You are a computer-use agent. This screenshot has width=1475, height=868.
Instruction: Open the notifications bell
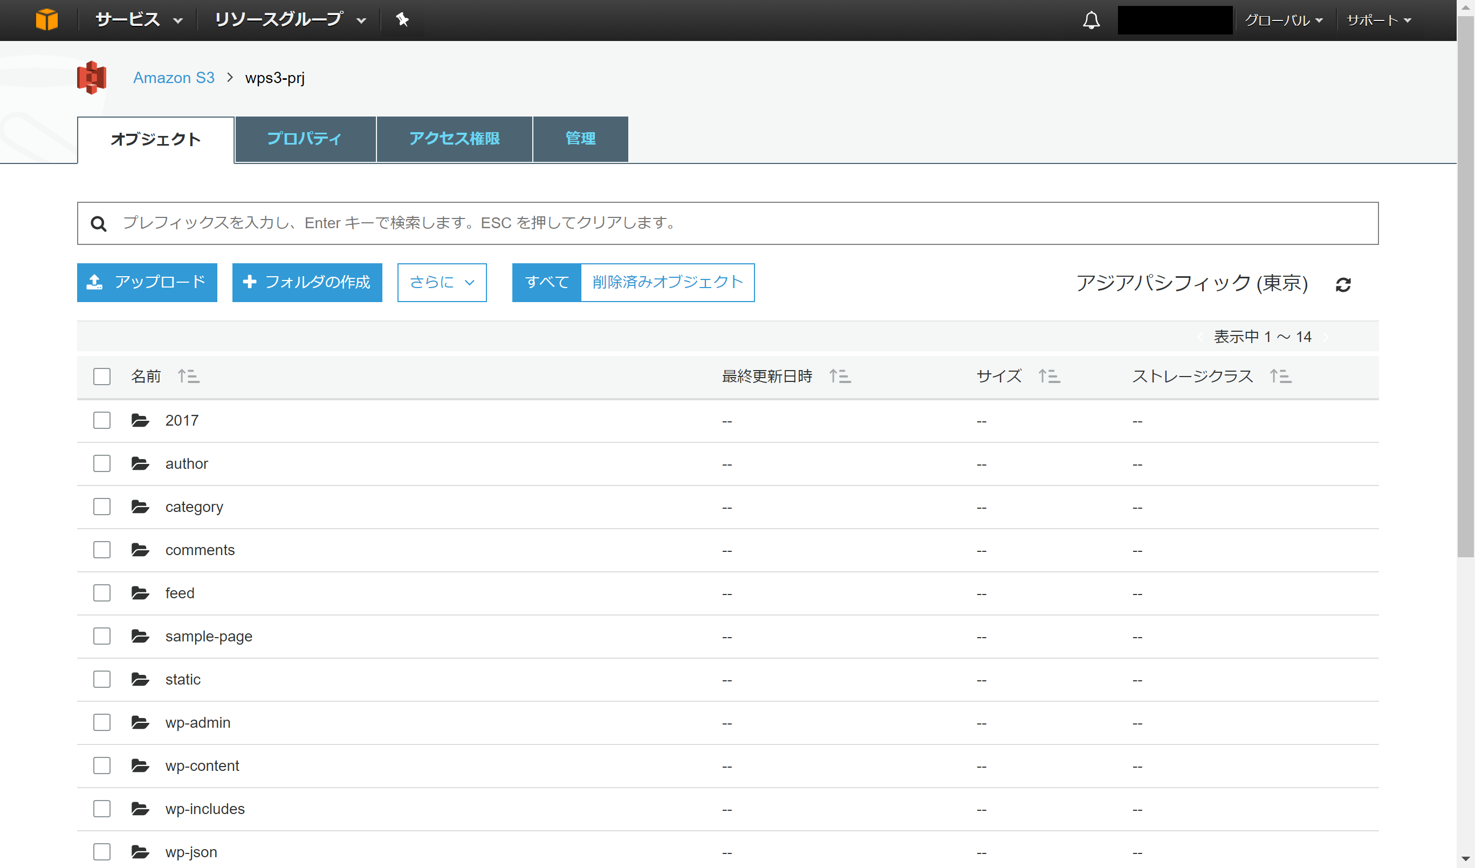[1091, 20]
